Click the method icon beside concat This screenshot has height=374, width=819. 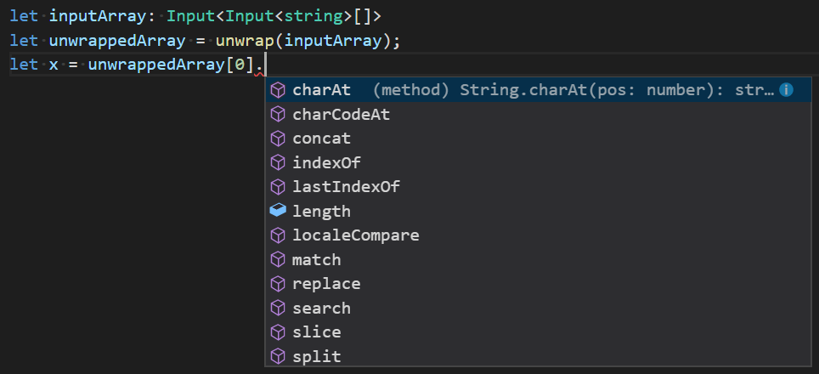278,139
